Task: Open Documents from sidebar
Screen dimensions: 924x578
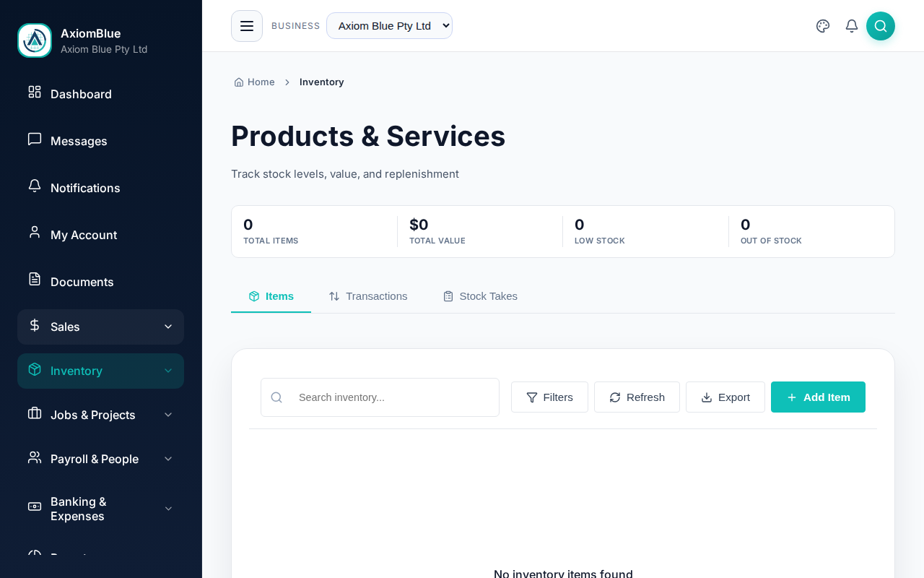Action: pyautogui.click(x=100, y=282)
